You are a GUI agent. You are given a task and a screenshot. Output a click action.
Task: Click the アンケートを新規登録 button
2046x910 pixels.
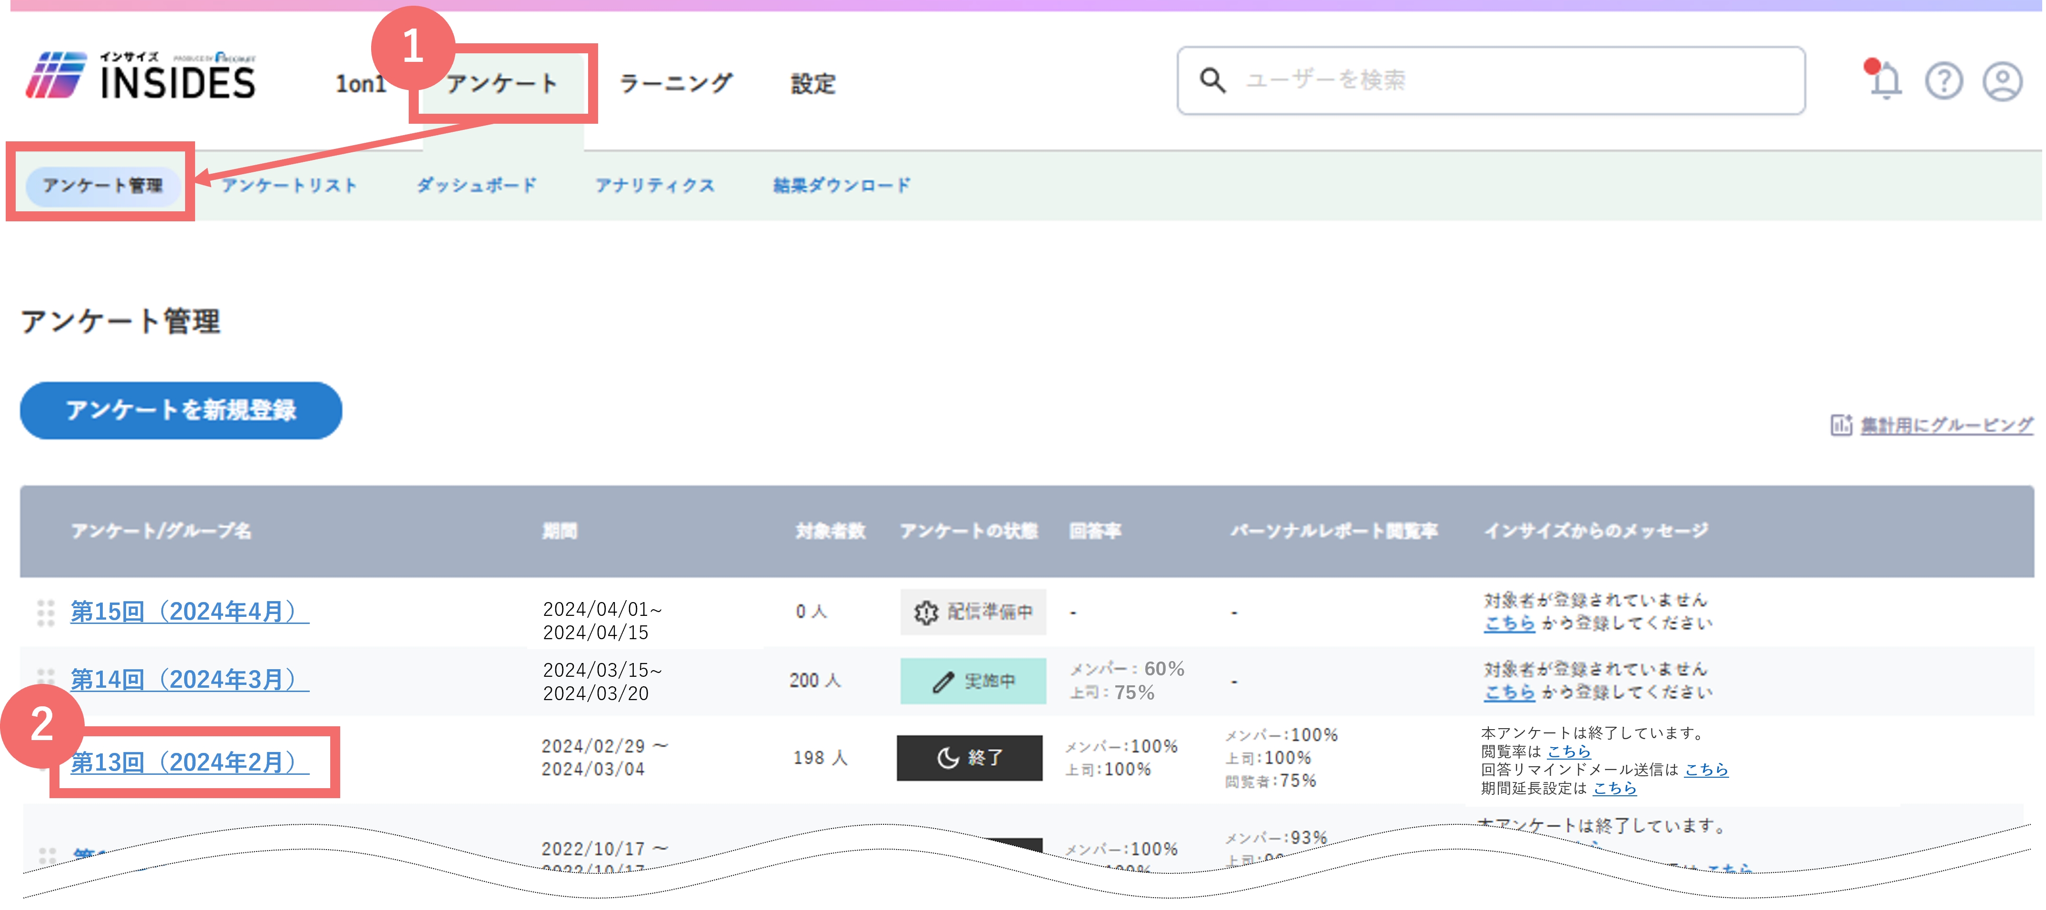tap(181, 410)
